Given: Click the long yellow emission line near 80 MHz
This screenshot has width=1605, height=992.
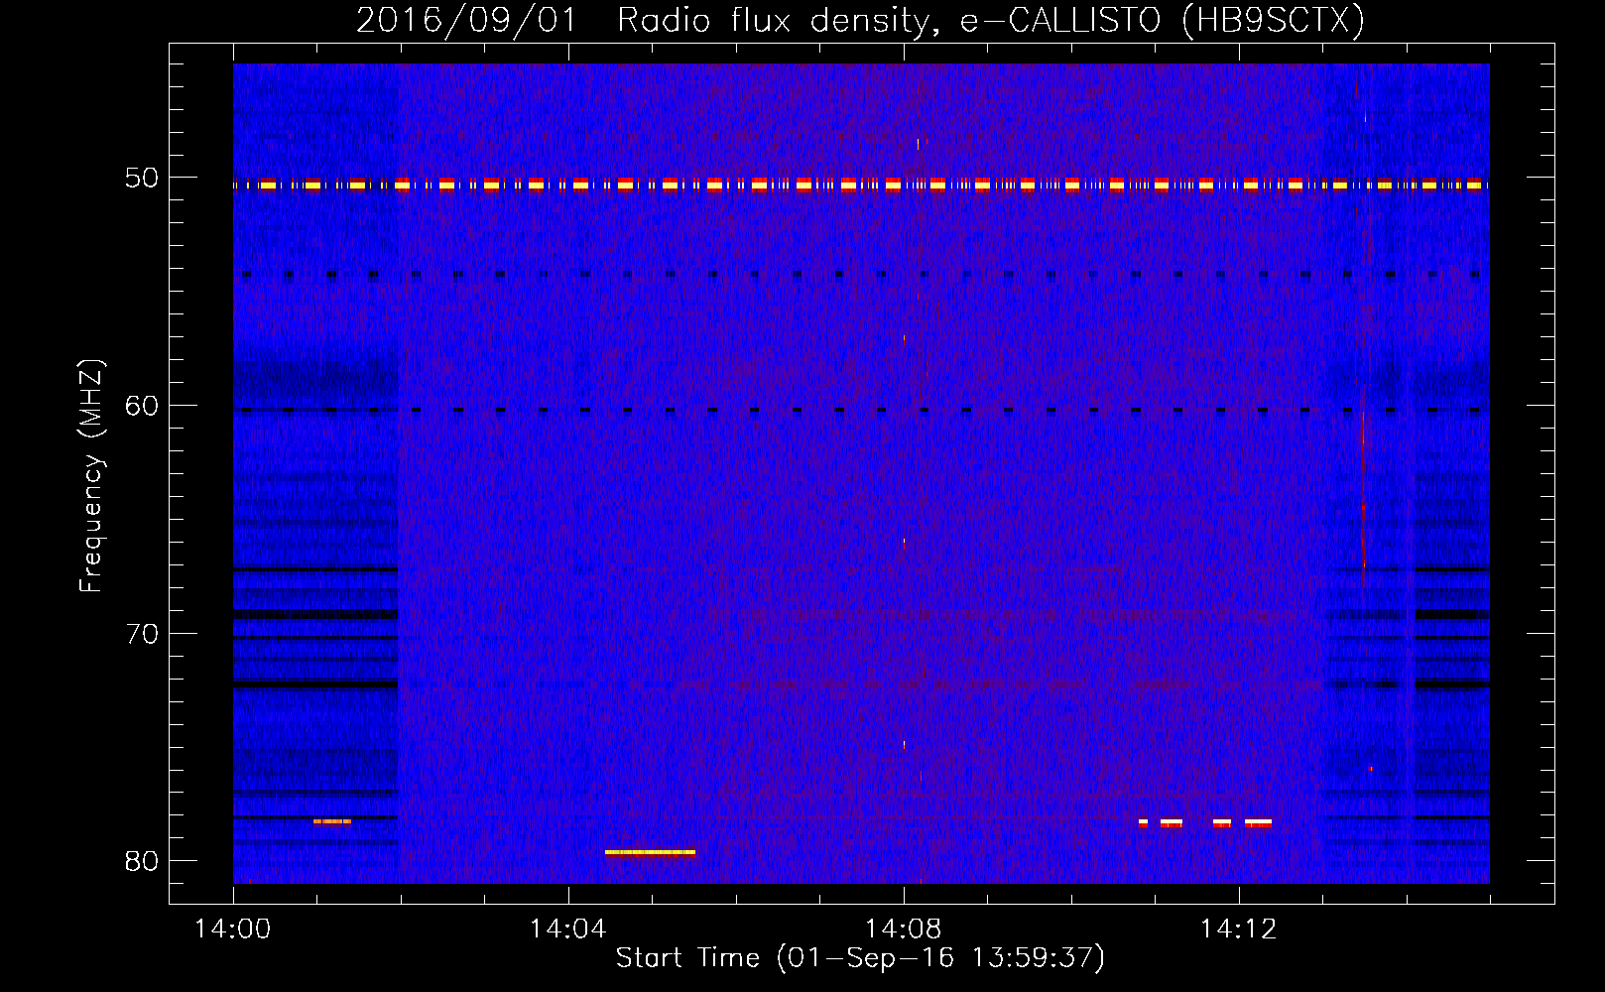Looking at the screenshot, I should 650,852.
